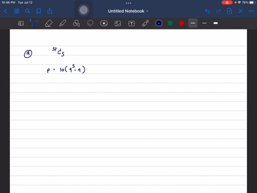Image resolution: width=257 pixels, height=193 pixels.
Task: Select the Text box tool
Action: pyautogui.click(x=132, y=24)
